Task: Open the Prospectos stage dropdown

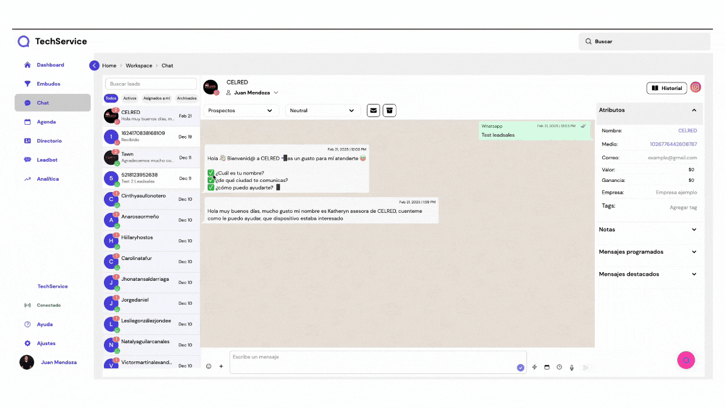Action: coord(240,111)
